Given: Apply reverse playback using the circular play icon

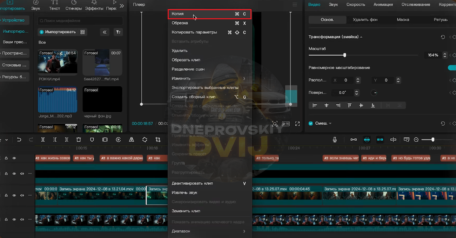Looking at the screenshot, I should pyautogui.click(x=118, y=140).
